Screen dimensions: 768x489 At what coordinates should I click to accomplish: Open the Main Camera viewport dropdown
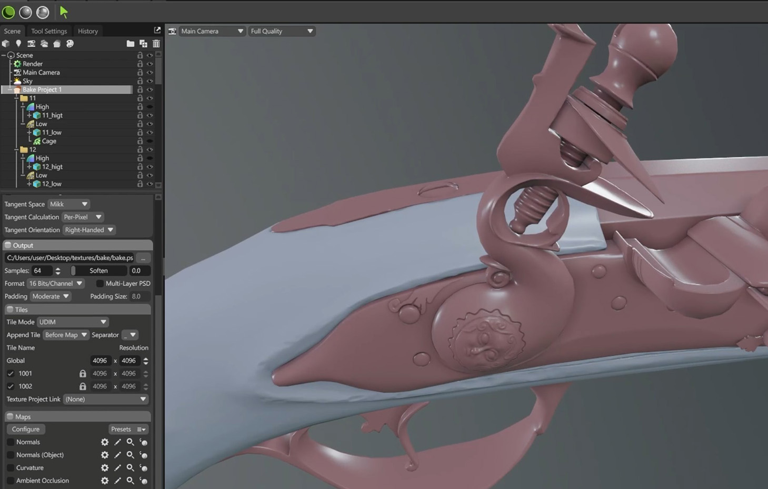click(212, 31)
